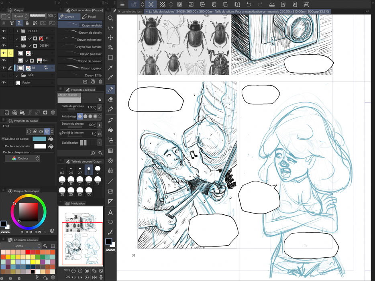The width and height of the screenshot is (375, 281).
Task: Choose the Eyedropper tool
Action: pyautogui.click(x=110, y=77)
